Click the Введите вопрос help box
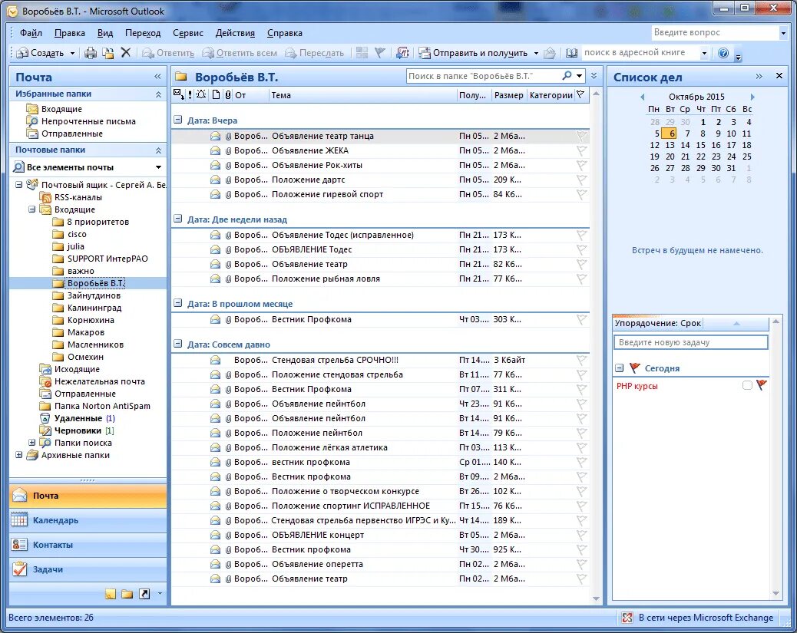Image resolution: width=797 pixels, height=633 pixels. click(x=715, y=32)
